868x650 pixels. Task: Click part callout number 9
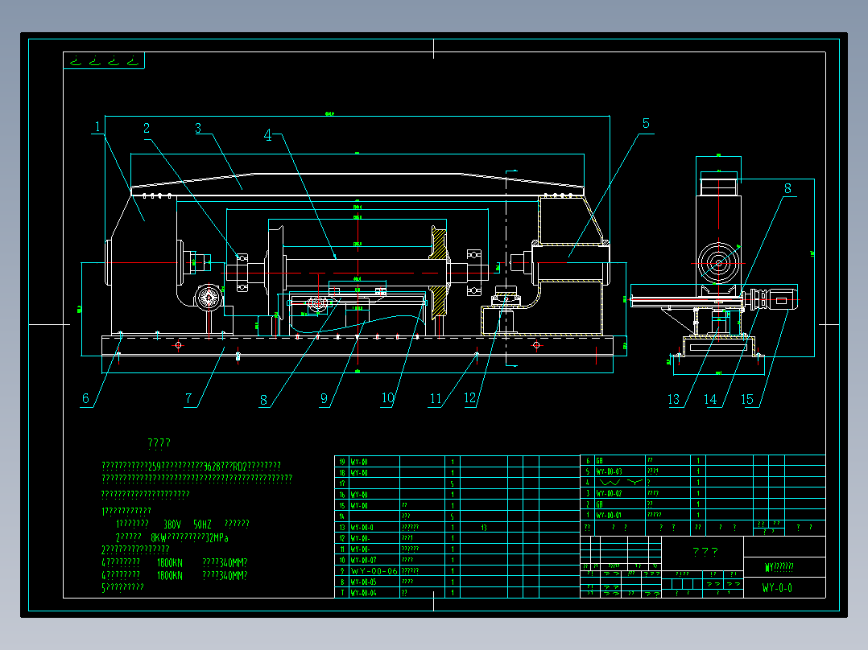pos(324,398)
